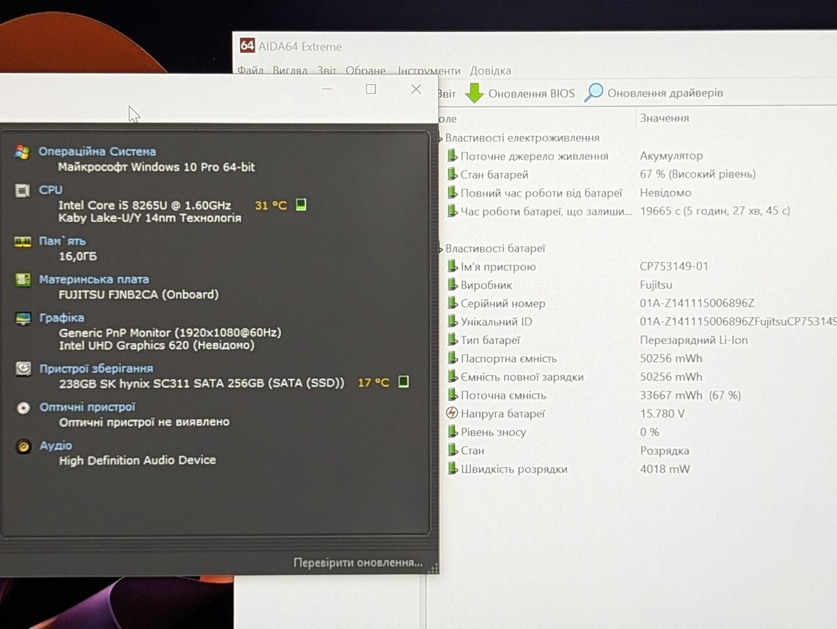
Task: Click the memory module icon
Action: click(22, 242)
